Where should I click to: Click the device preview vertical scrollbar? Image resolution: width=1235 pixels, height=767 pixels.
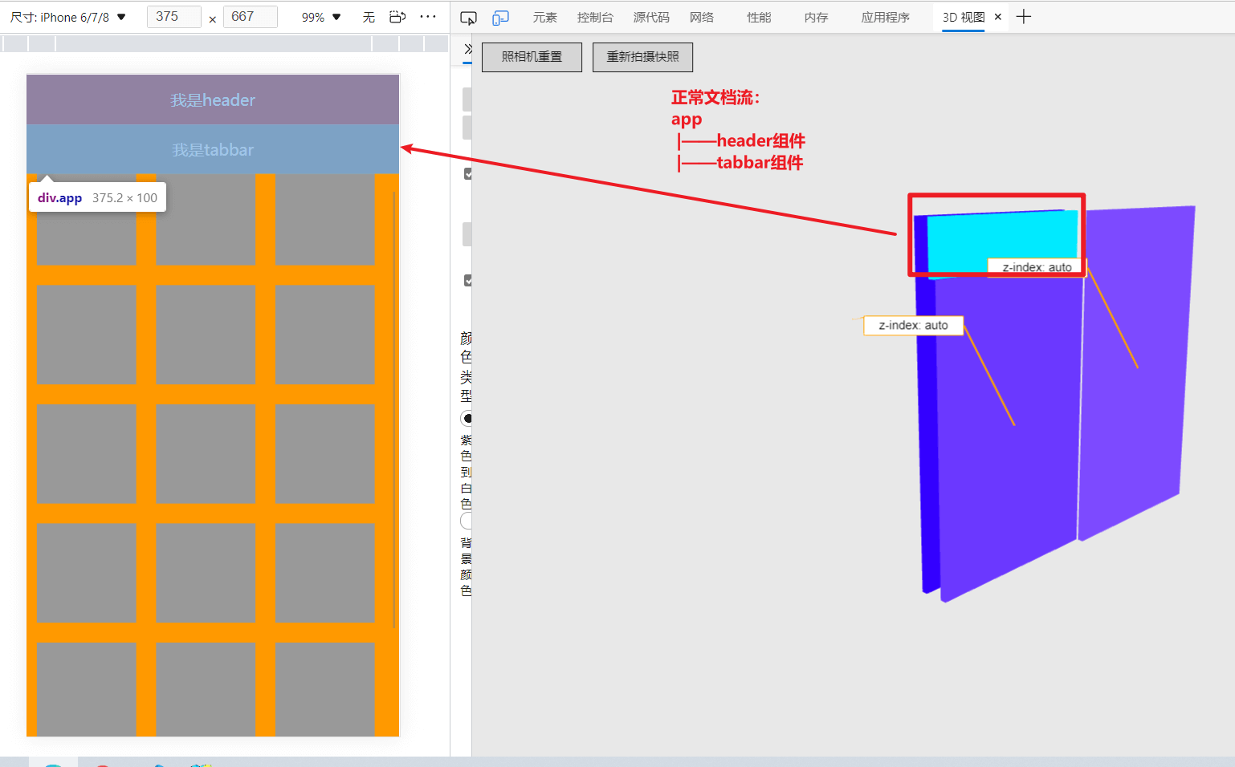(394, 409)
